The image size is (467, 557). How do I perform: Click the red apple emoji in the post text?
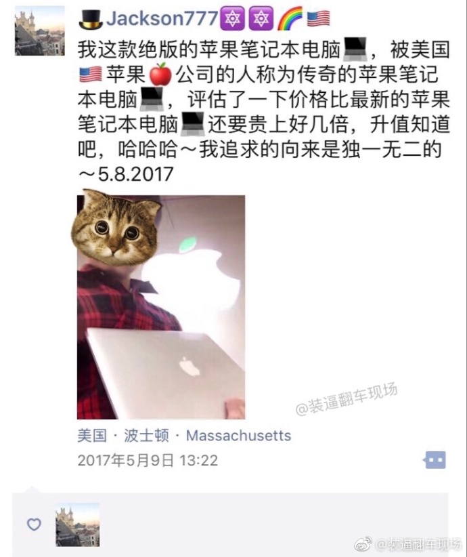point(160,75)
